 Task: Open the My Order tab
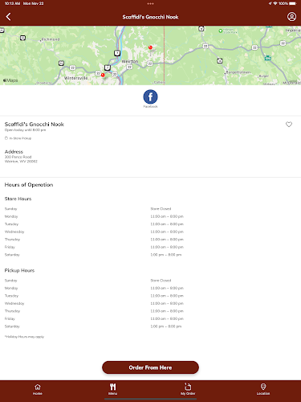pos(188,389)
